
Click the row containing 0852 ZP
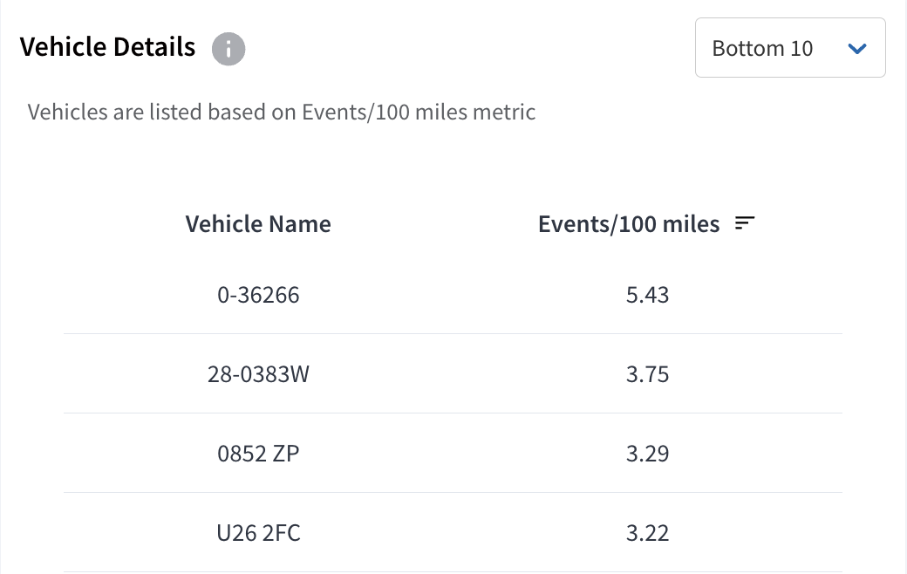453,453
